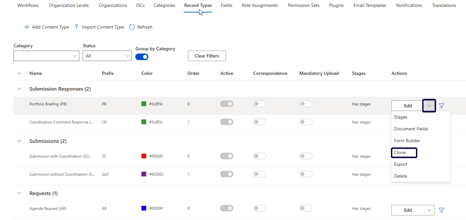Screen dimensions: 466x220
Task: Toggle Active switch for Portfolio Briefing
Action: 227,104
